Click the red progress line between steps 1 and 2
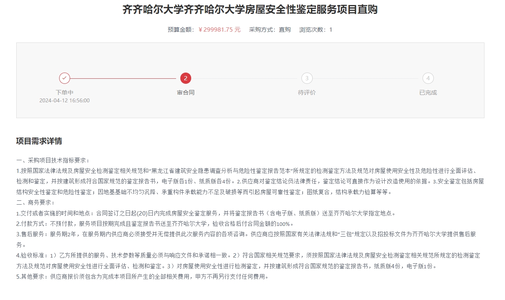 (x=124, y=78)
